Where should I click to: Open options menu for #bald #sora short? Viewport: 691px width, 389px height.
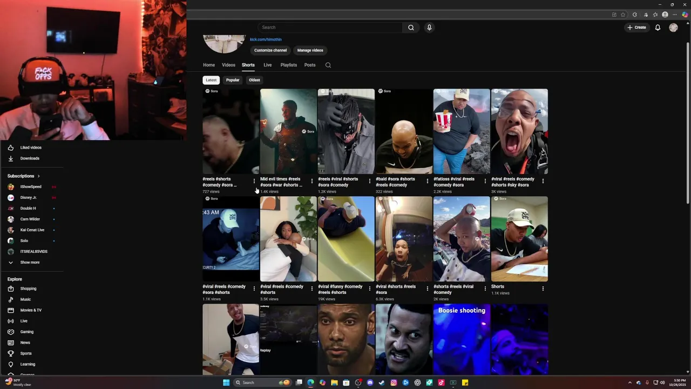[x=427, y=181]
